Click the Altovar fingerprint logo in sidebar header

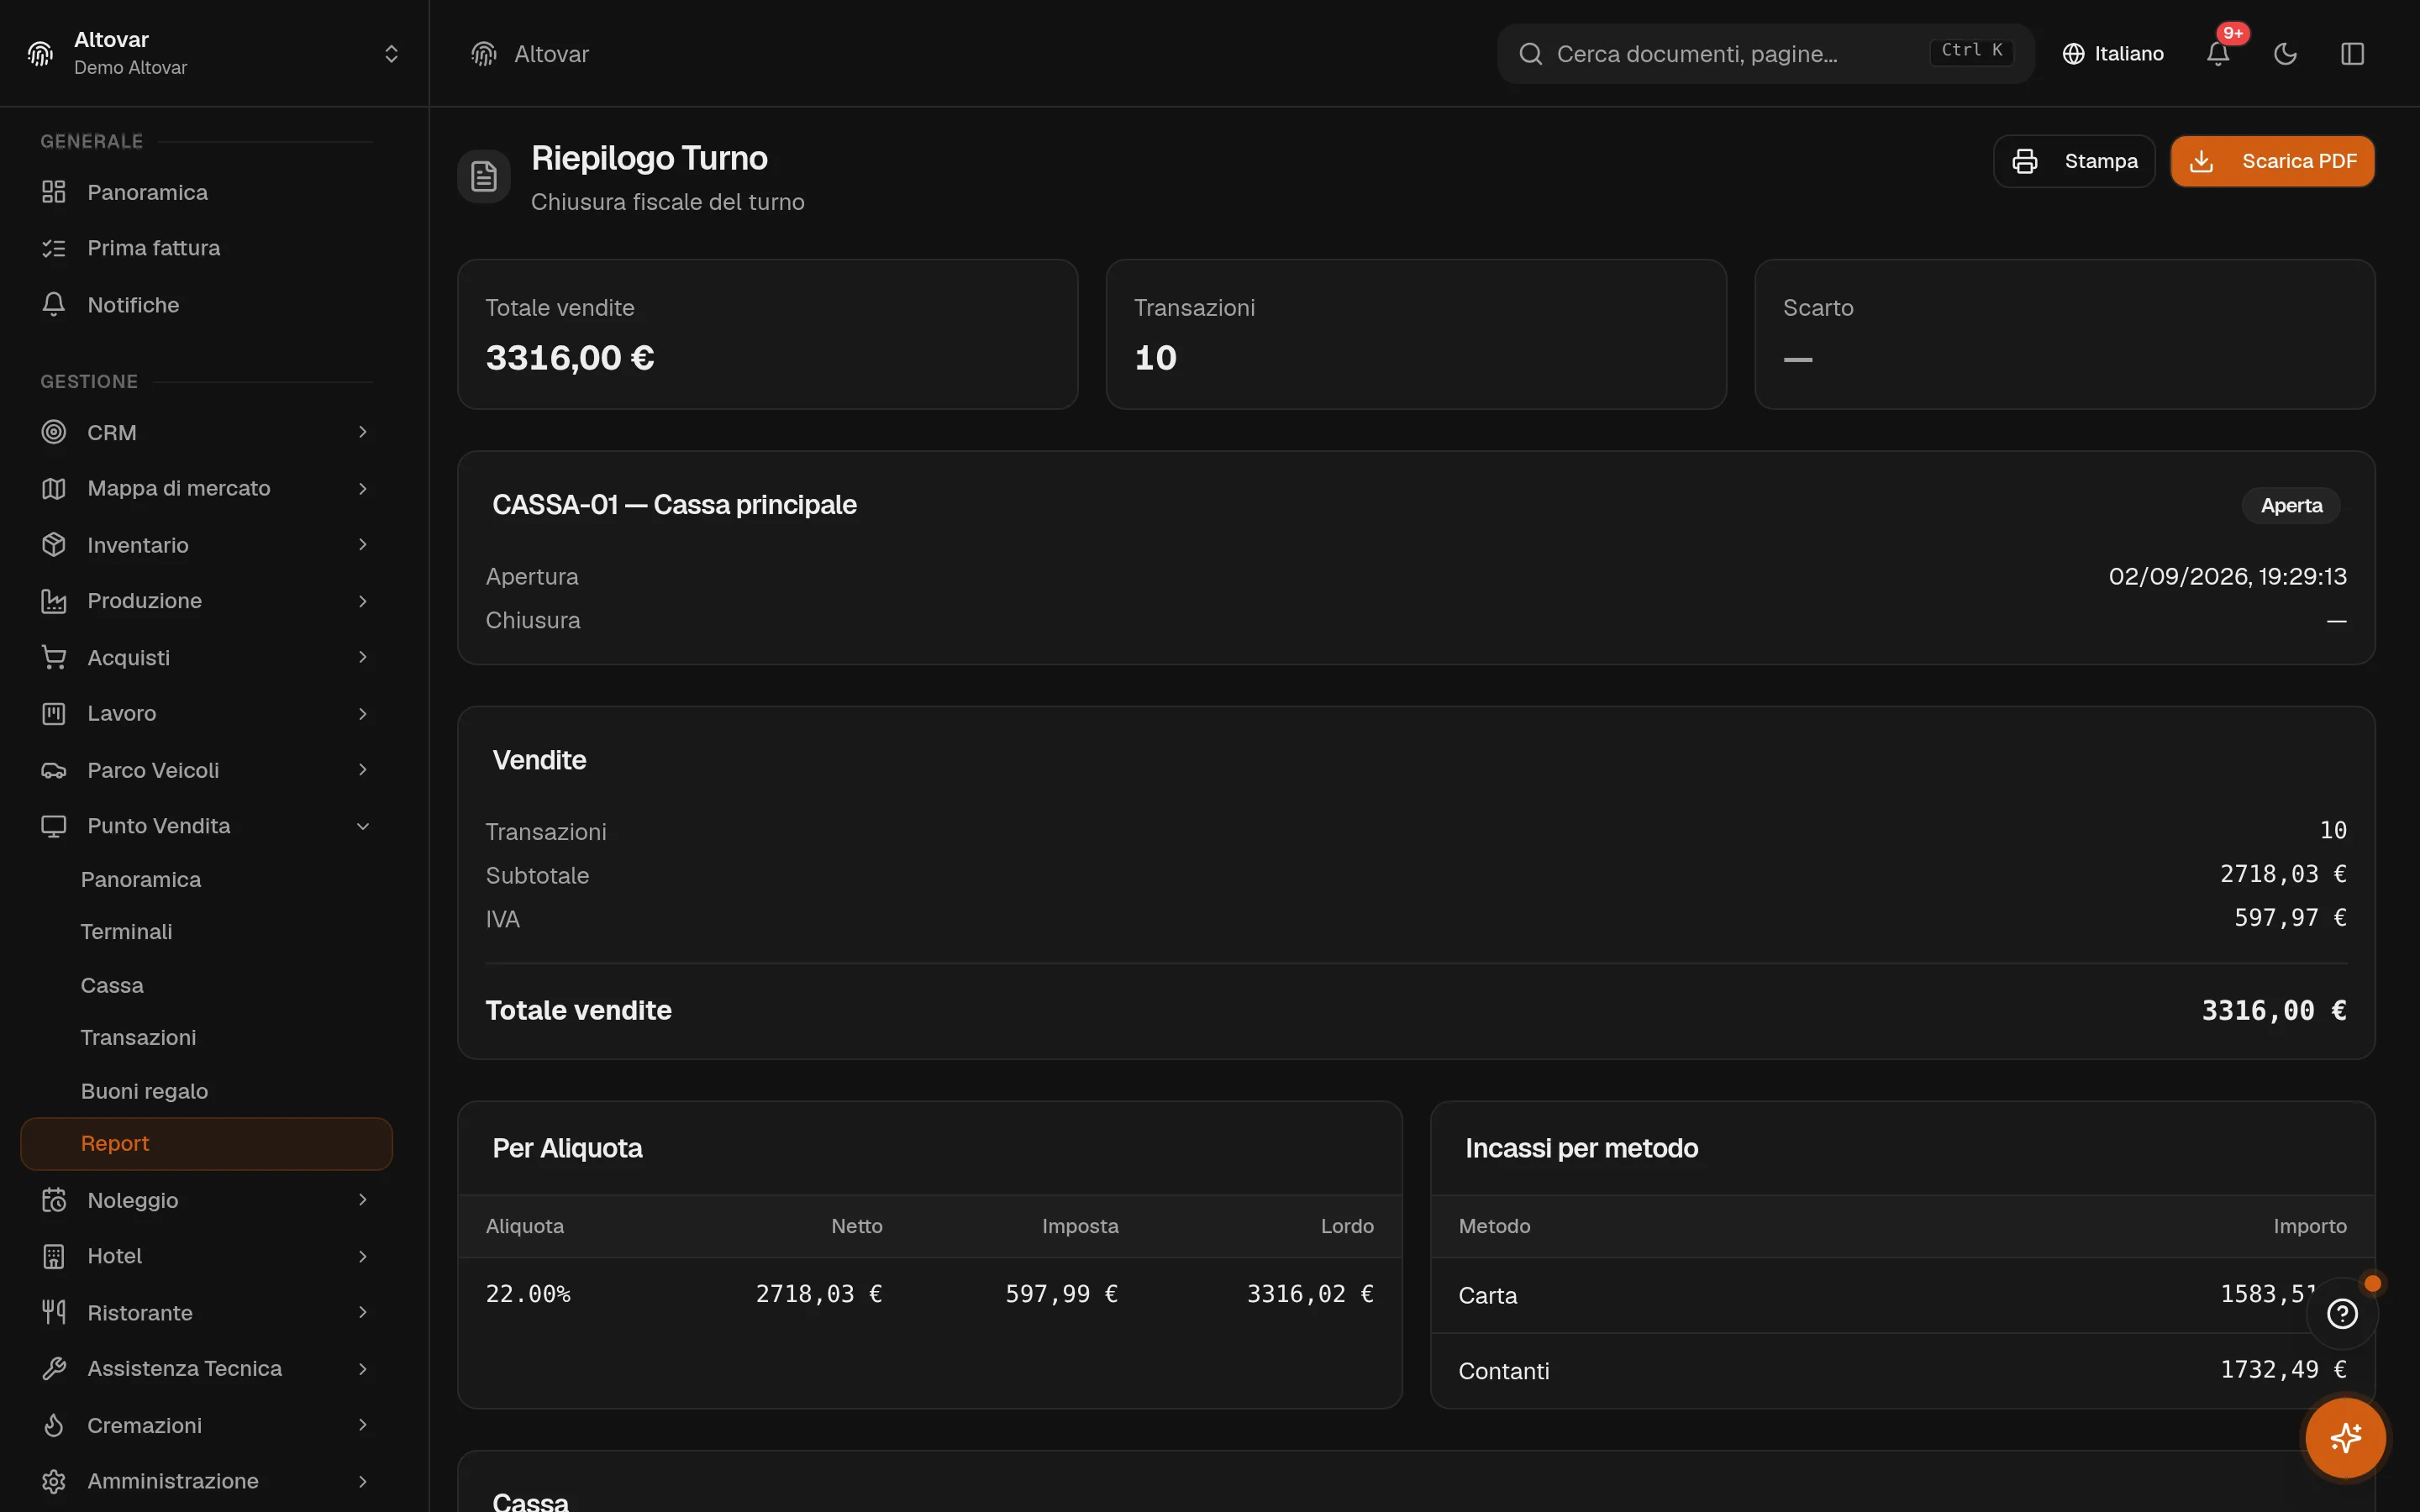click(x=40, y=54)
